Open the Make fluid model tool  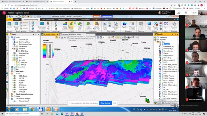pyautogui.click(x=71, y=26)
